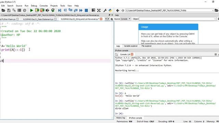Screen dimensions: 219x123
Task: Save the current file
Action: [9, 10]
